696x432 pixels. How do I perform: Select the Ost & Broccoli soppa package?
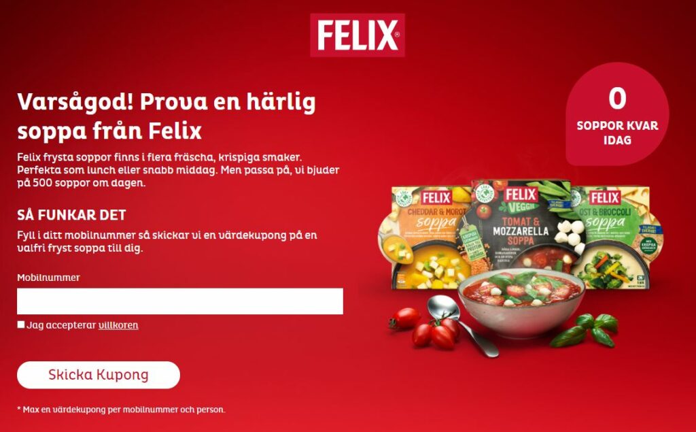coord(614,238)
